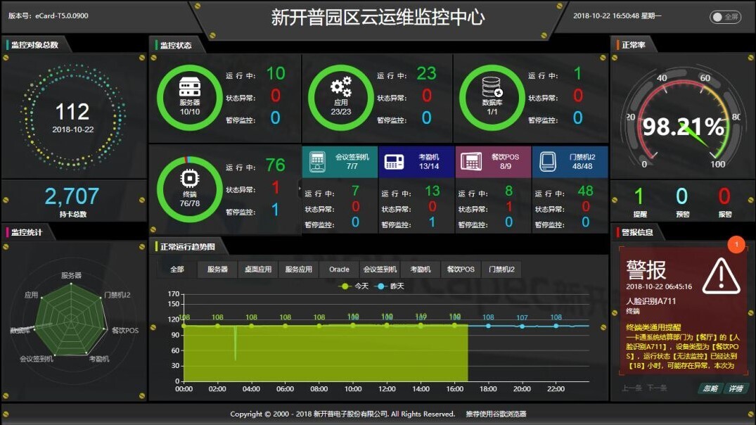The width and height of the screenshot is (756, 425).
Task: Click the database (数据库) cylinder icon
Action: (x=492, y=87)
